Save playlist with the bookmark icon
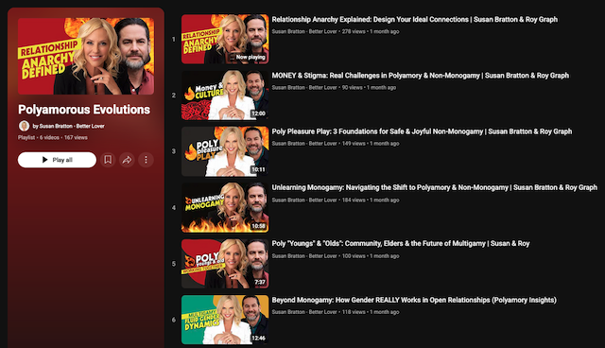The width and height of the screenshot is (605, 348). tap(108, 160)
